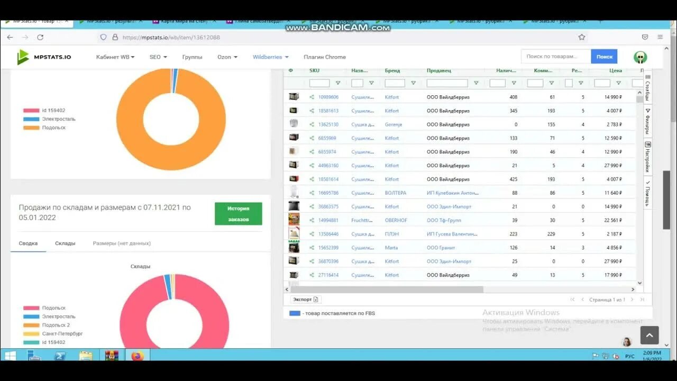The width and height of the screenshot is (677, 381).
Task: Click the Поиск search button
Action: (604, 57)
